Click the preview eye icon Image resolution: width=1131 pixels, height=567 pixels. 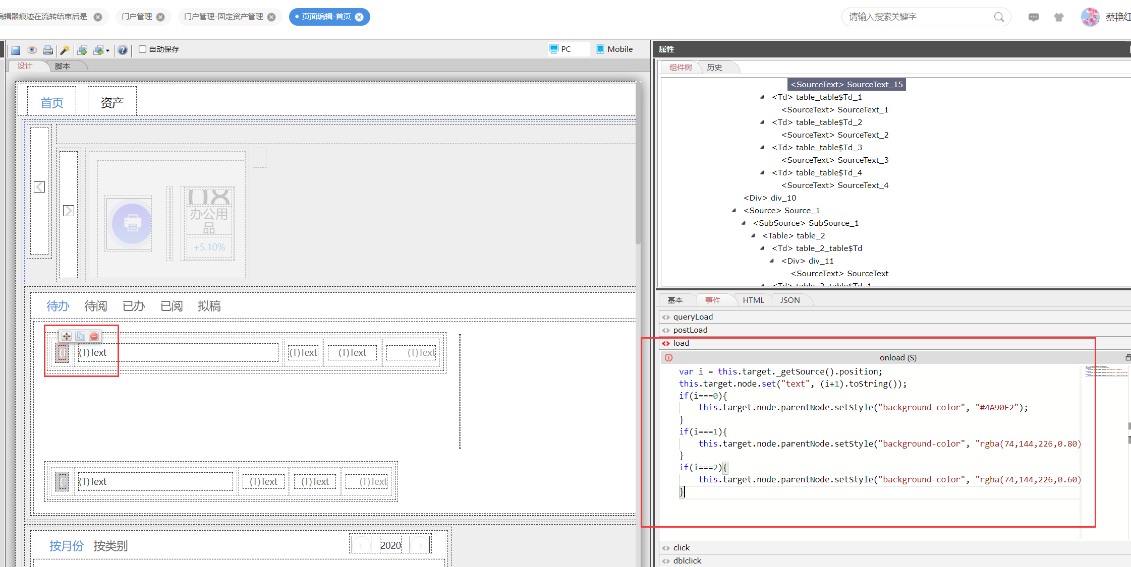(32, 50)
